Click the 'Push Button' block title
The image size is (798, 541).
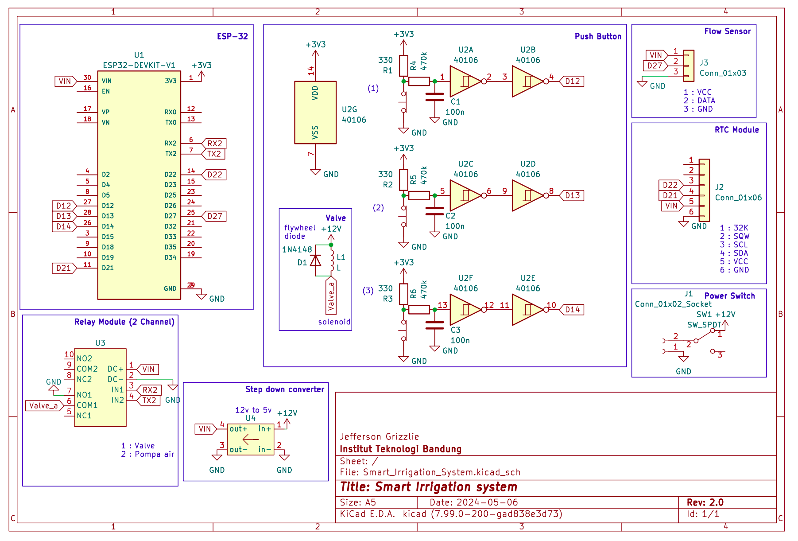tap(598, 36)
